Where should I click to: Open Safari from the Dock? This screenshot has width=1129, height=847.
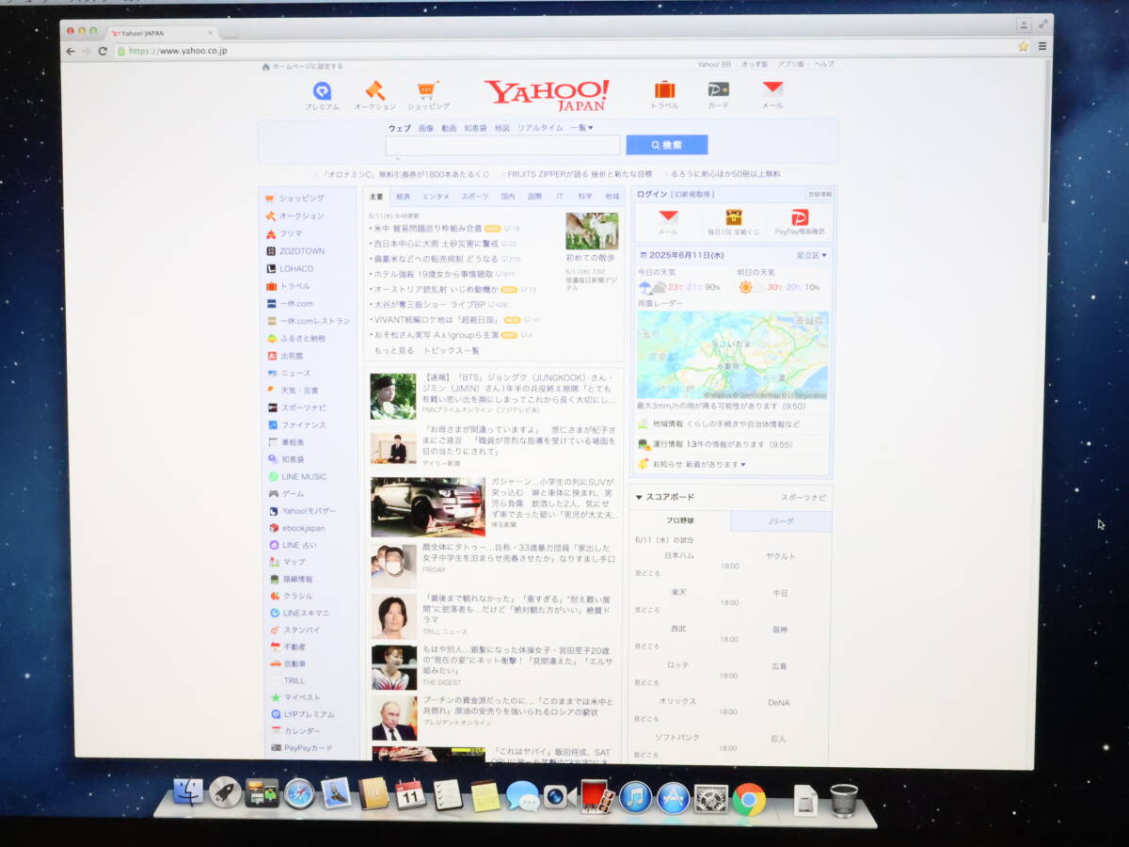[x=299, y=793]
